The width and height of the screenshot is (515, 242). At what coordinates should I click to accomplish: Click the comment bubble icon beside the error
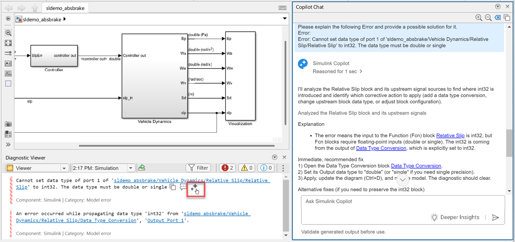tap(183, 187)
